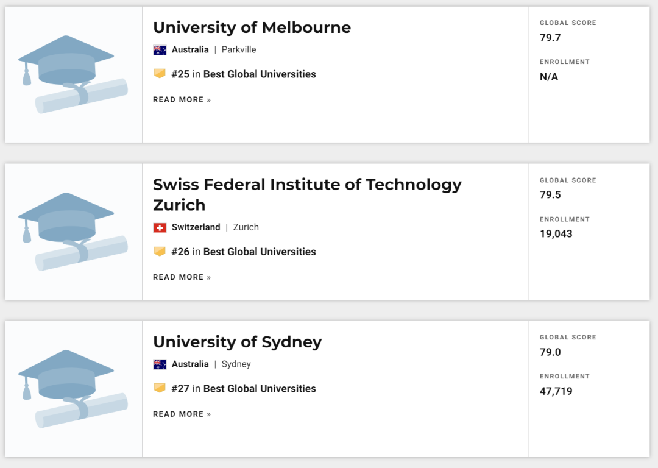Click the 47,719 enrollment figure

(556, 391)
